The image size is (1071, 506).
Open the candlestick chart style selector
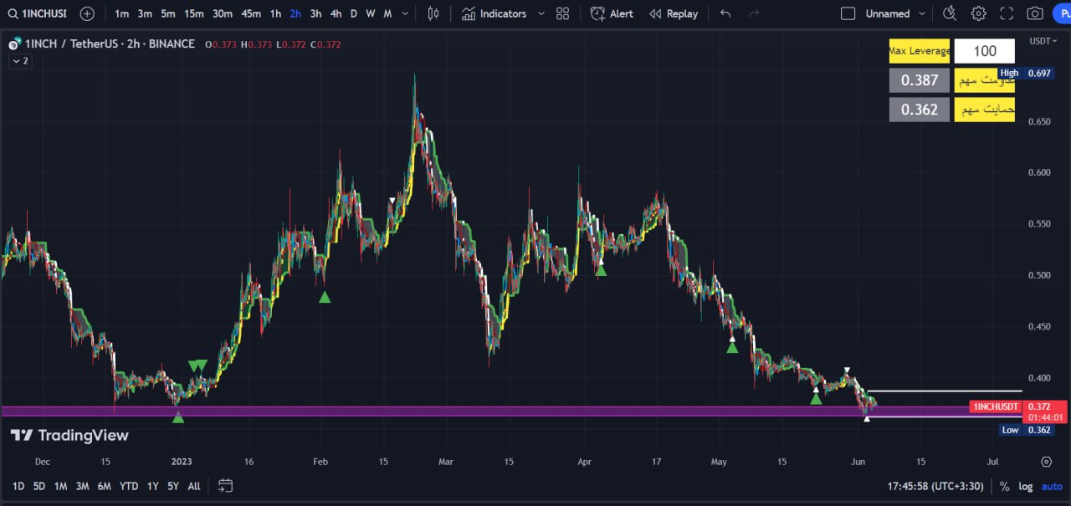433,13
